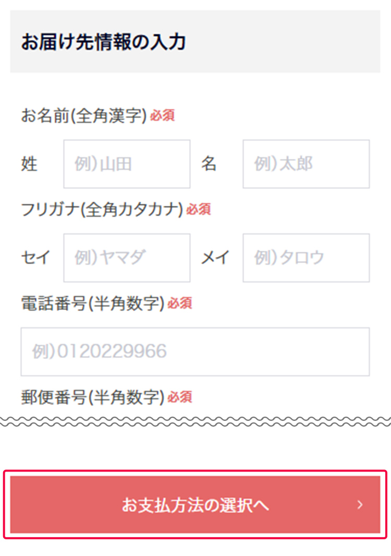Select the 姓 last name input field
The width and height of the screenshot is (391, 556).
[126, 164]
